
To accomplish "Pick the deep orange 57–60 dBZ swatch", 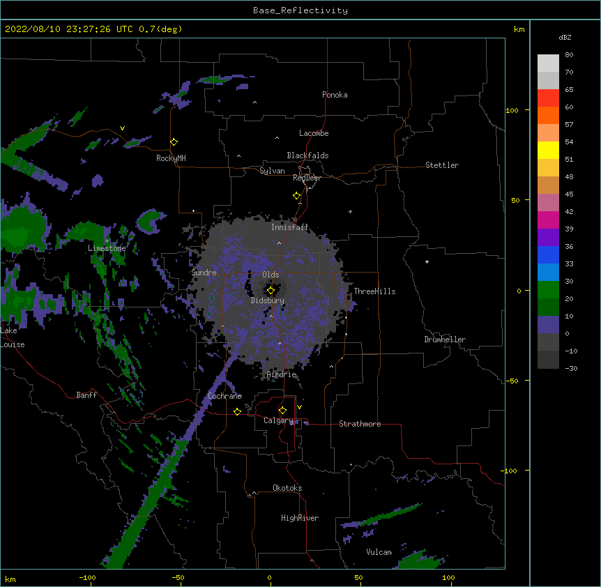I will pos(548,115).
